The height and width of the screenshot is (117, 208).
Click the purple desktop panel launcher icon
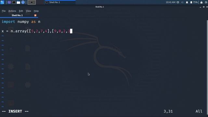coord(9,2)
